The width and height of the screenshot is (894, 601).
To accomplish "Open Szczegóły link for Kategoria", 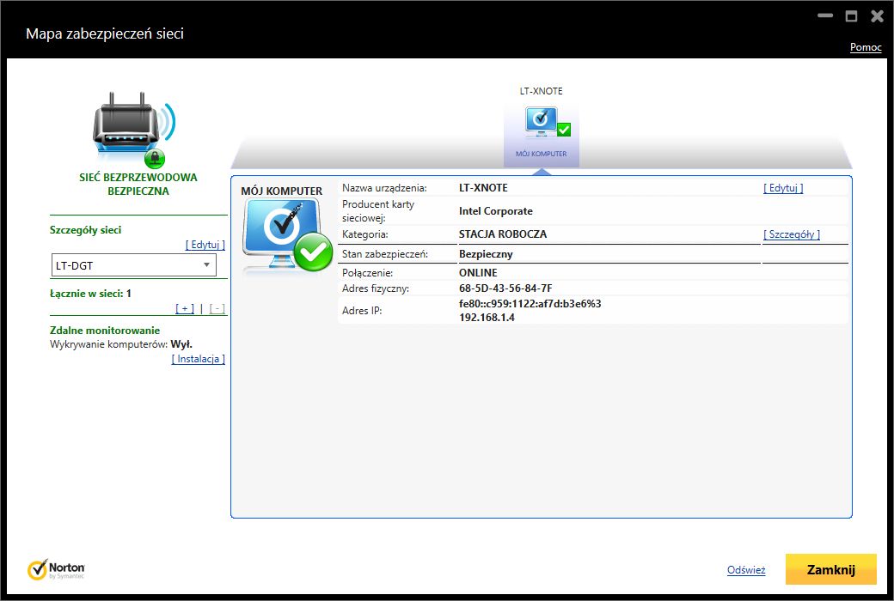I will point(792,234).
